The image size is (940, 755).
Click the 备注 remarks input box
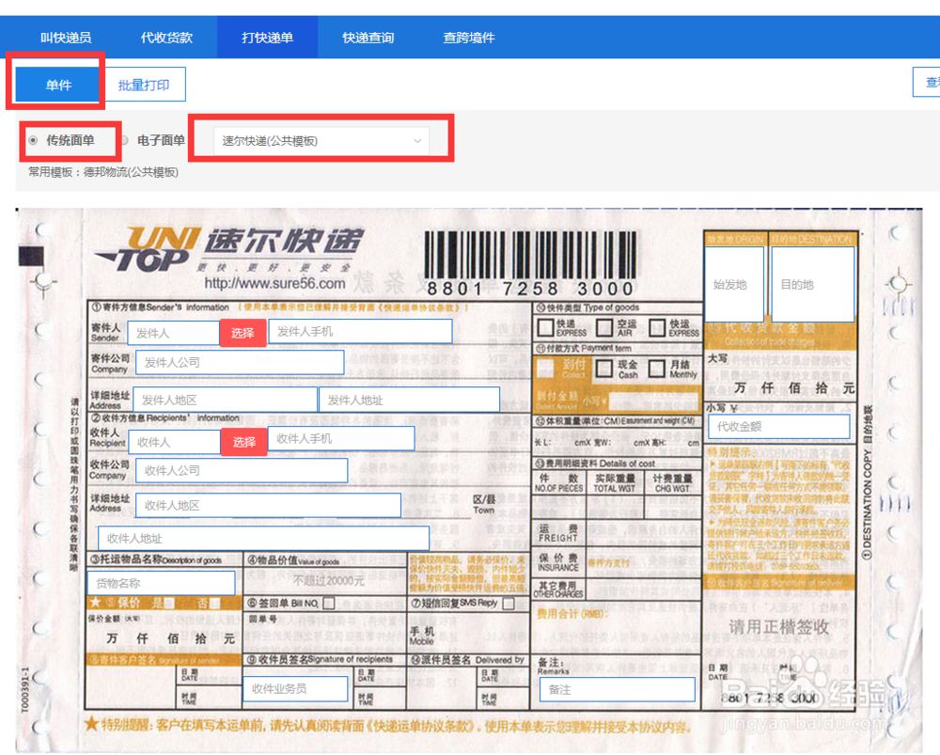(618, 690)
